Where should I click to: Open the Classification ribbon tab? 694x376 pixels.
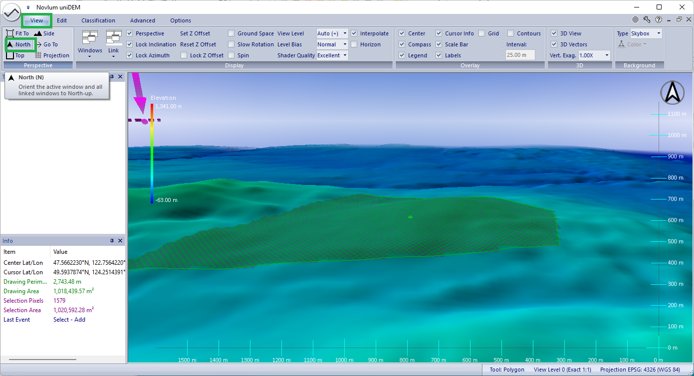pyautogui.click(x=98, y=20)
